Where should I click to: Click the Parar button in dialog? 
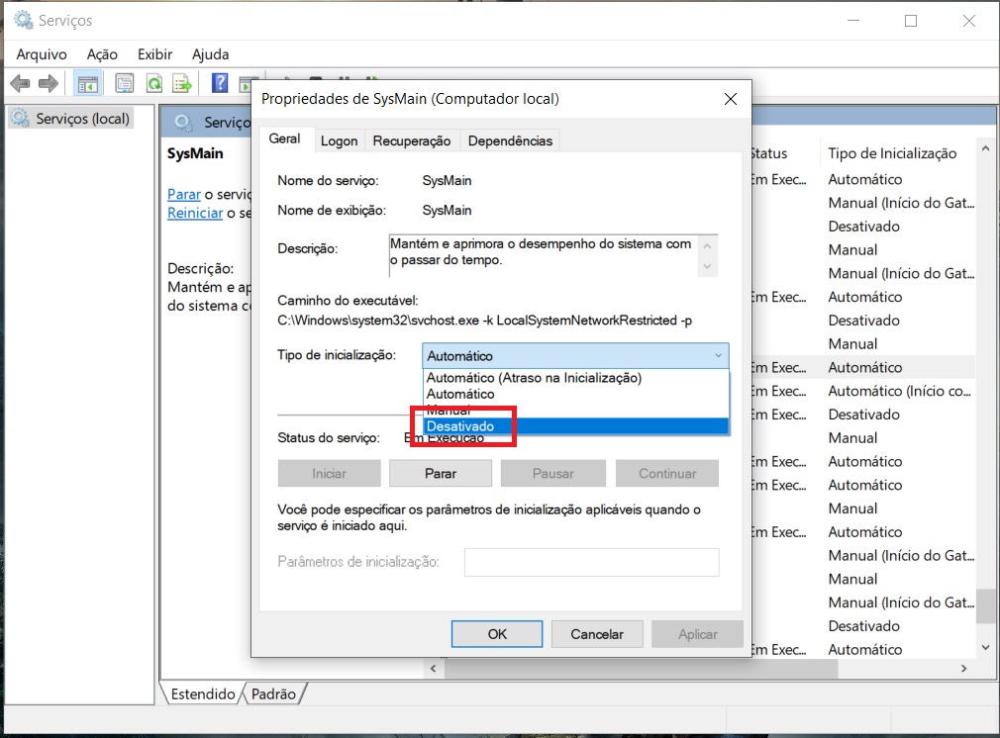point(441,474)
